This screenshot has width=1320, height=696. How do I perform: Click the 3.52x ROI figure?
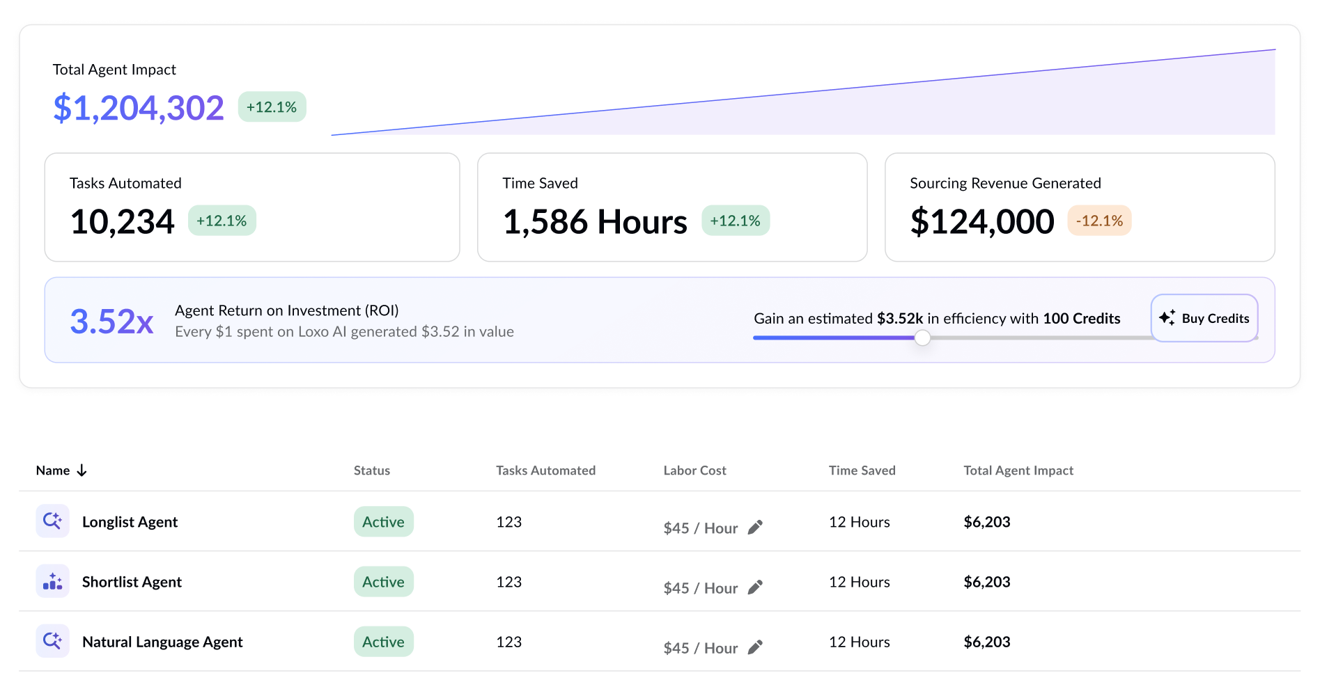[111, 322]
